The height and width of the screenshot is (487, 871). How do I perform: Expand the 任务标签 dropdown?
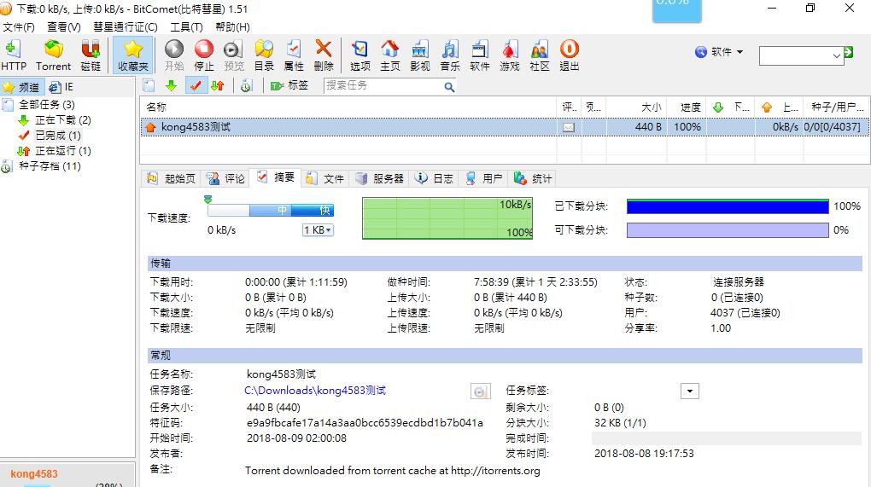689,391
